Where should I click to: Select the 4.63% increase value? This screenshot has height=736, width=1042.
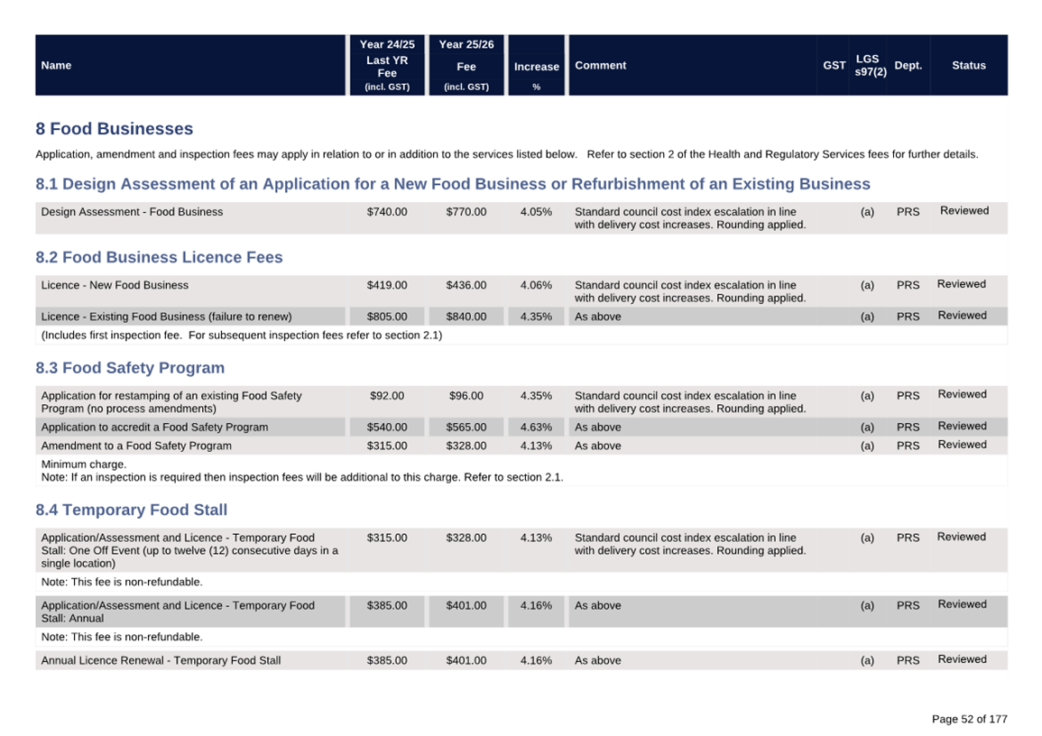[536, 428]
